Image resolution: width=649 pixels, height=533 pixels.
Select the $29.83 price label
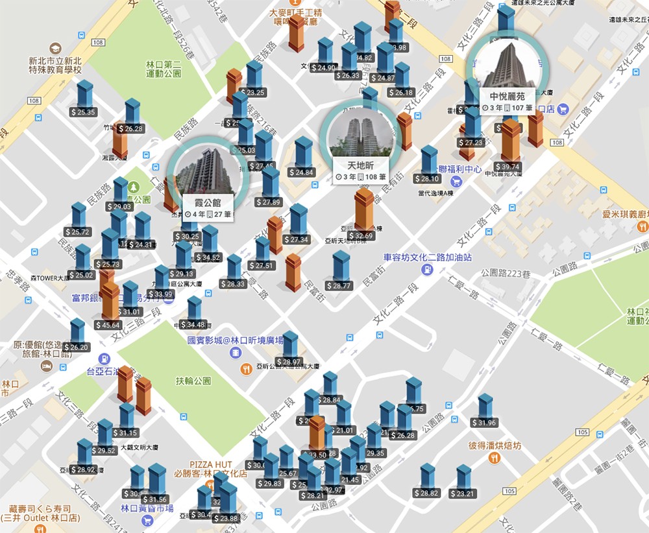[270, 483]
